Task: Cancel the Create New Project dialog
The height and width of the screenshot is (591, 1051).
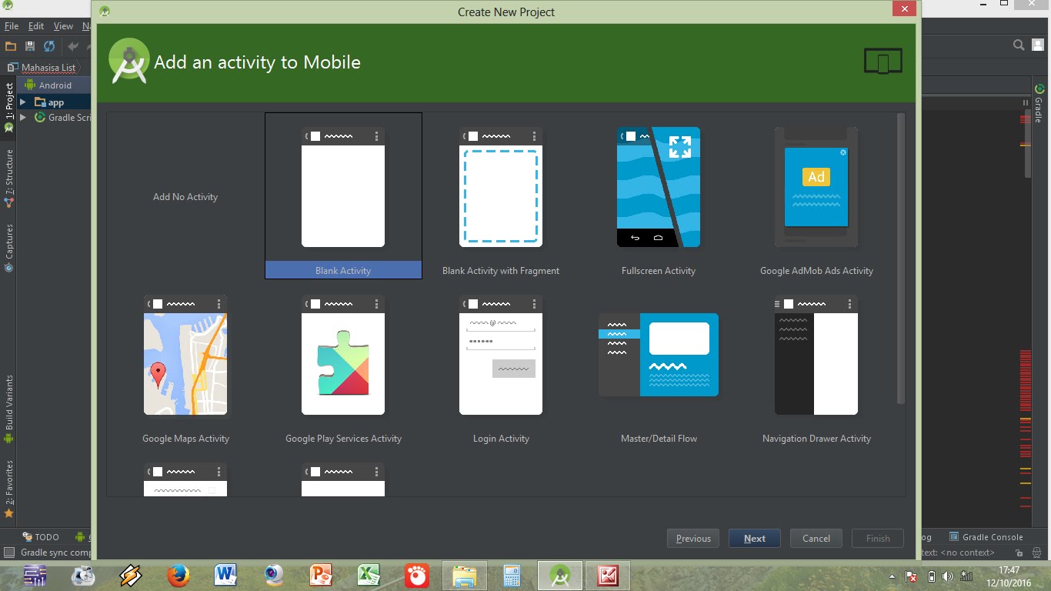Action: pos(816,538)
